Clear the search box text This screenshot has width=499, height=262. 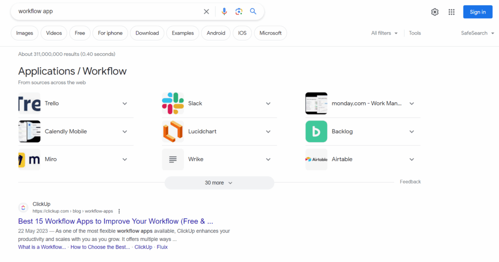(x=206, y=12)
